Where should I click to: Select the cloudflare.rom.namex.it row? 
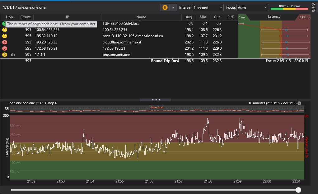point(122,42)
